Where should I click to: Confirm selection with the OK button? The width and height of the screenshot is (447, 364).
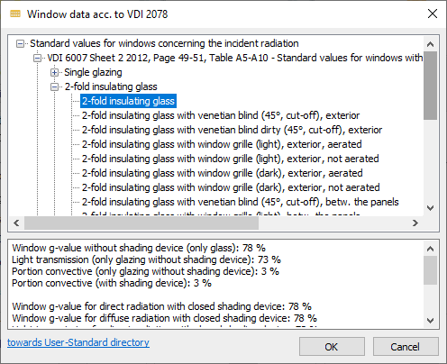point(332,347)
